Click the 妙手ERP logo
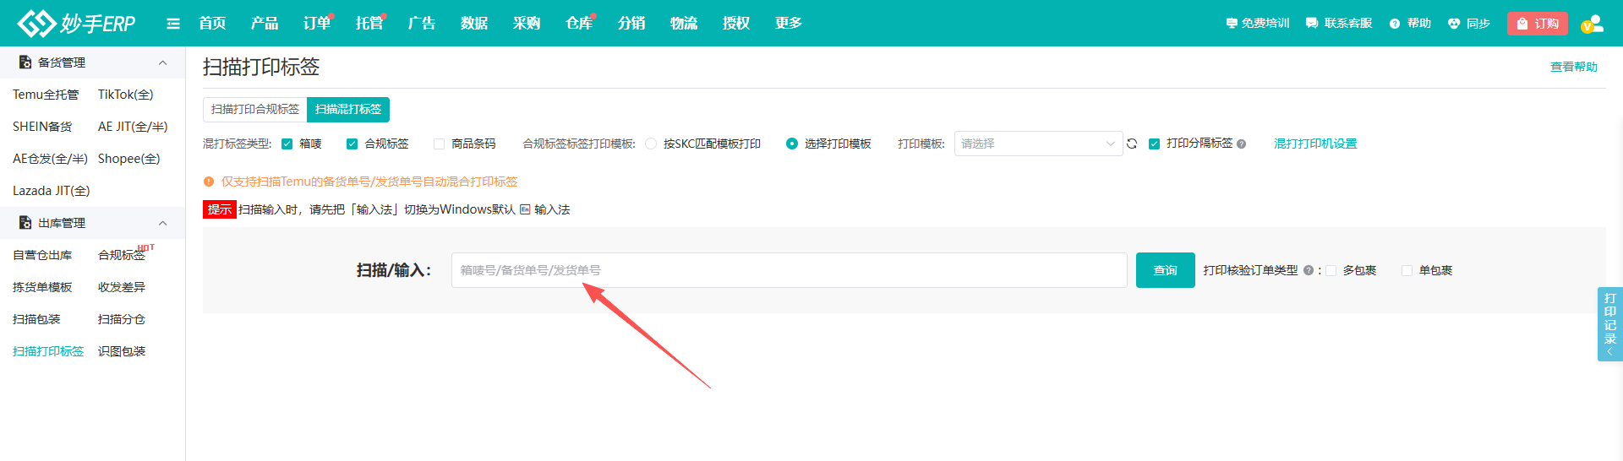This screenshot has height=461, width=1623. pos(76,23)
